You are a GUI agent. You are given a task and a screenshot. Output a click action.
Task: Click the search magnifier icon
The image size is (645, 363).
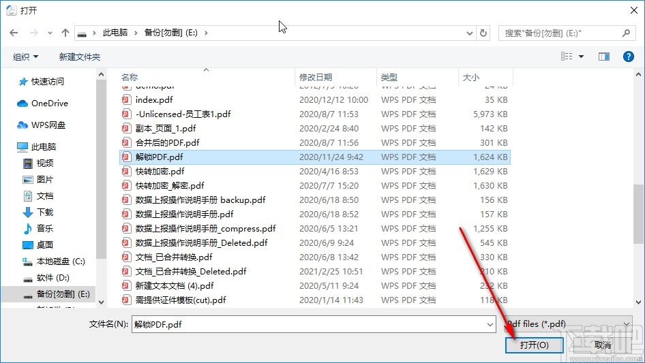pos(626,33)
